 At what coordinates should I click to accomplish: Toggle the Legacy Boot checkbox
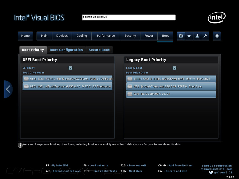174,68
